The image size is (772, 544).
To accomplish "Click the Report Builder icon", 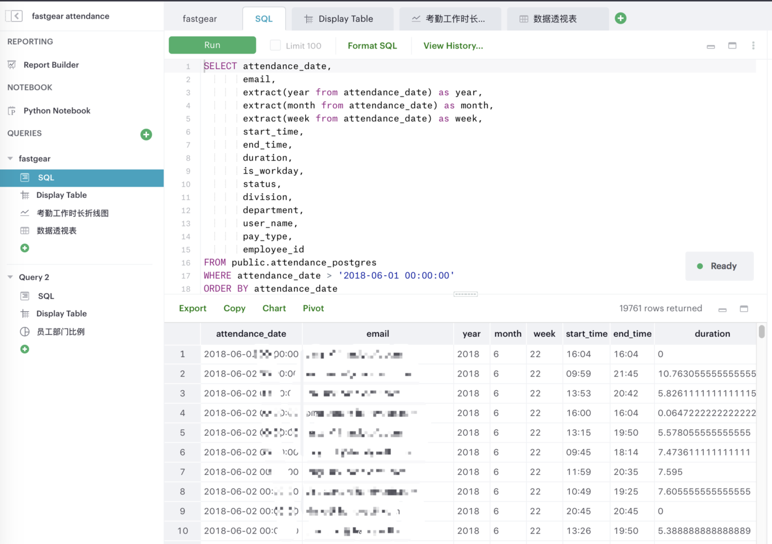I will (12, 65).
